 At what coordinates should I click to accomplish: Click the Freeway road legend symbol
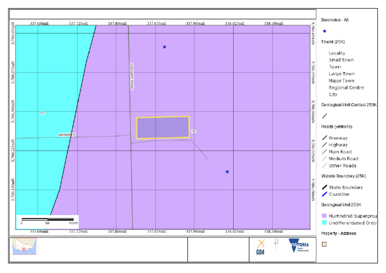325,138
